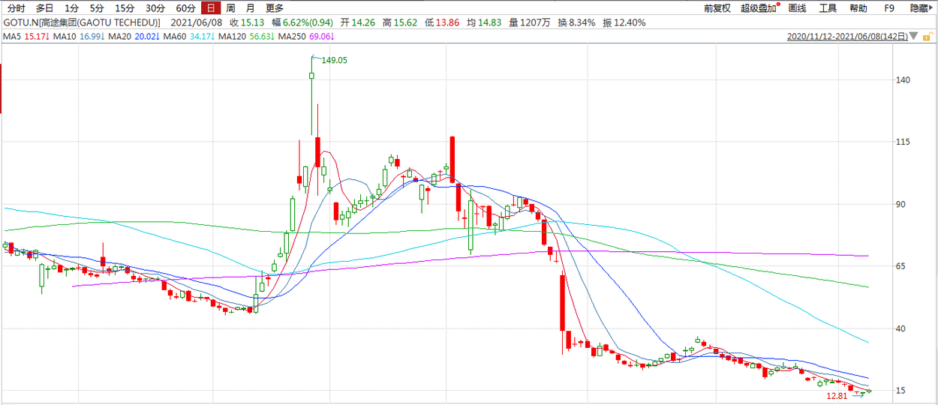This screenshot has height=405, width=938.
Task: Open the 前复权 adjustment menu
Action: pyautogui.click(x=717, y=8)
